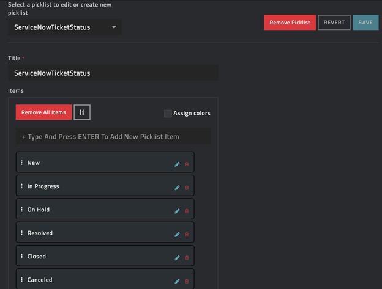This screenshot has width=382, height=289.
Task: Edit the In Progress picklist item
Action: click(x=177, y=188)
